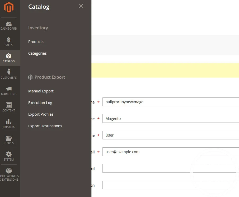Select the Catalog box icon
This screenshot has height=197, width=239.
[x=9, y=56]
